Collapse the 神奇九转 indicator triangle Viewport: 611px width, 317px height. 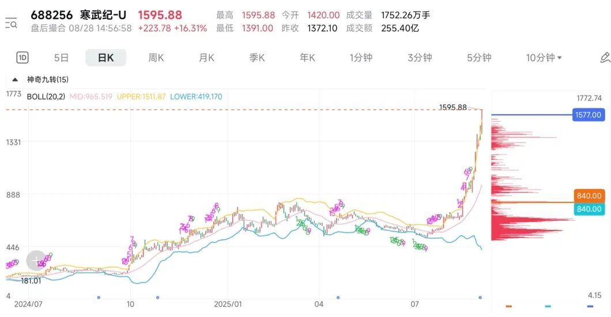point(15,80)
